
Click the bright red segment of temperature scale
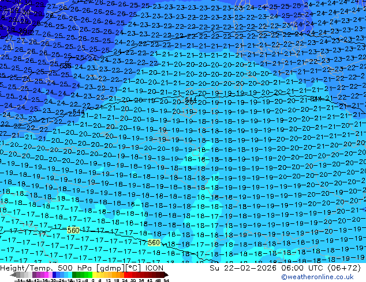click(126, 275)
